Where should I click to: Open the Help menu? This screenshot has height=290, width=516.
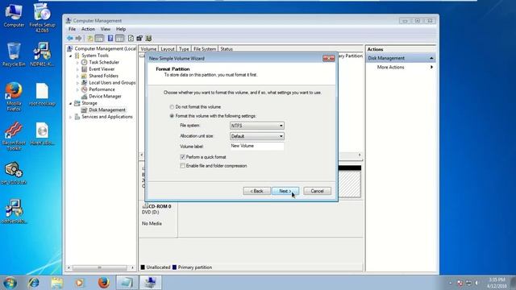click(x=121, y=29)
